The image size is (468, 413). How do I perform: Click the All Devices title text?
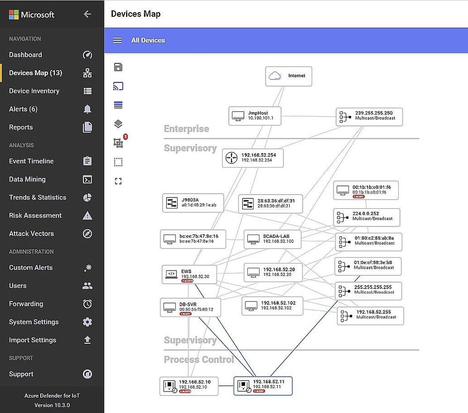coord(148,40)
